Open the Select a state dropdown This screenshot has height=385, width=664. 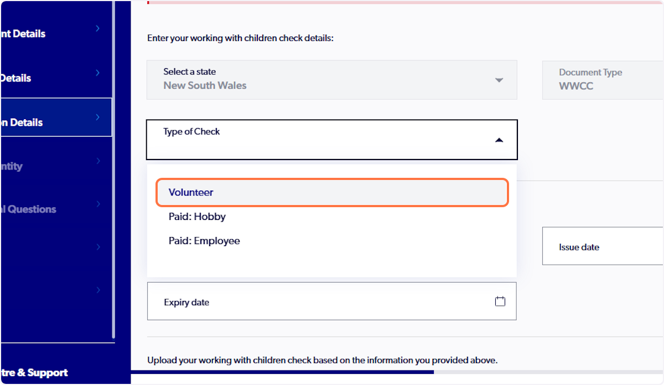[331, 80]
